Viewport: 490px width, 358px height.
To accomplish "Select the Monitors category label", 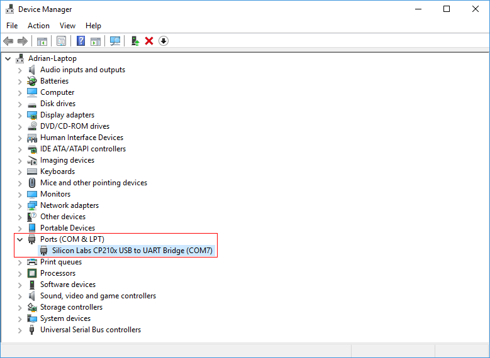I will point(55,194).
